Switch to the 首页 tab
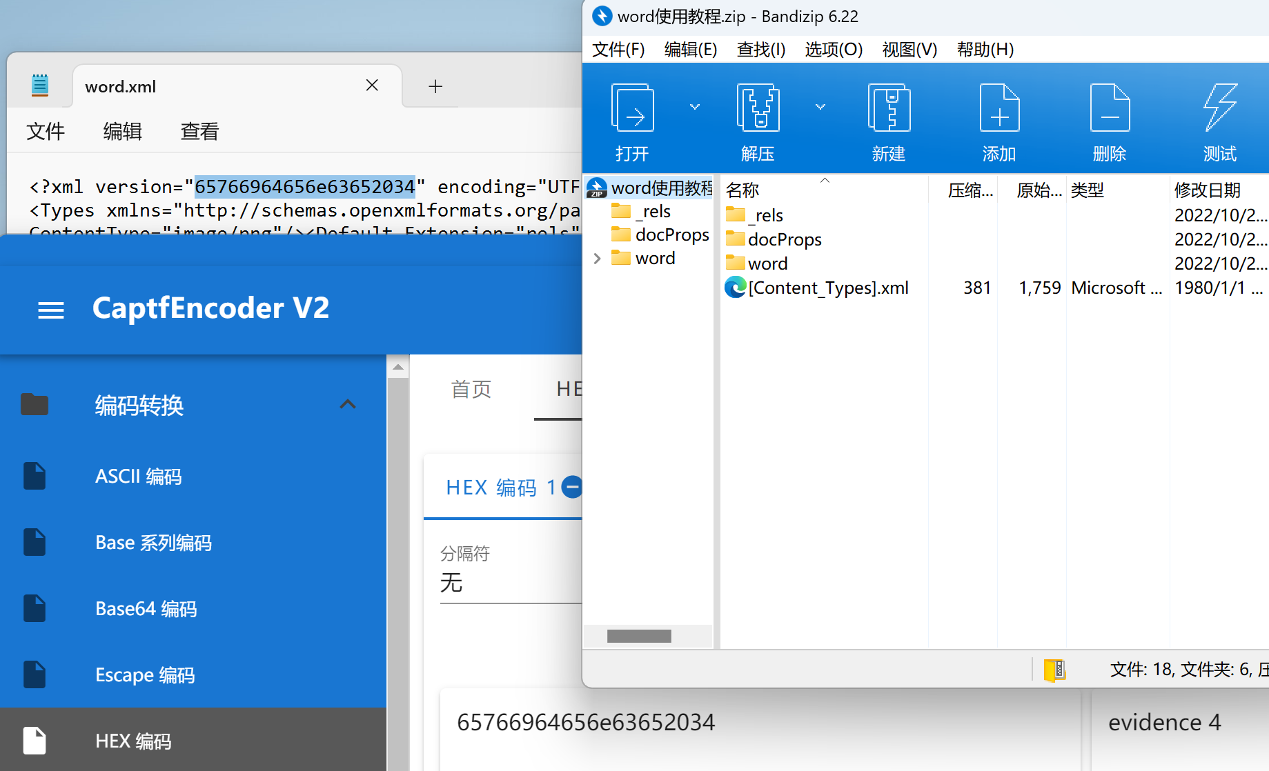Viewport: 1269px width, 771px height. pyautogui.click(x=471, y=390)
